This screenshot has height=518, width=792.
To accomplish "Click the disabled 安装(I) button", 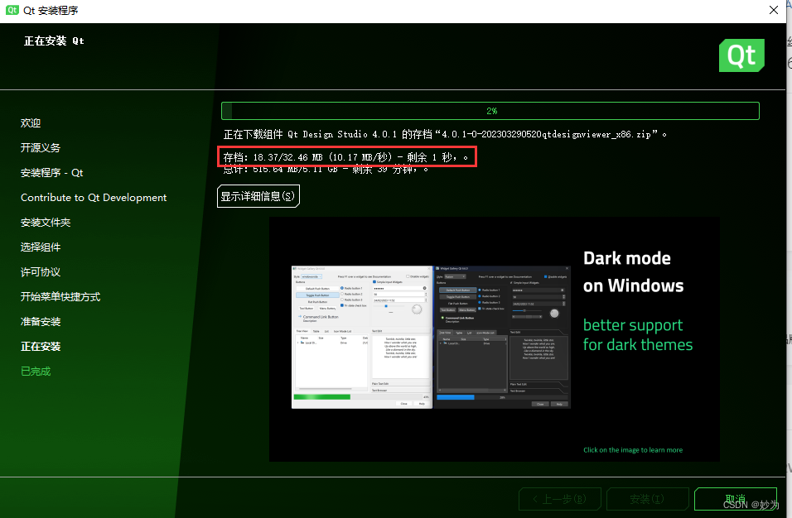I will [x=648, y=499].
